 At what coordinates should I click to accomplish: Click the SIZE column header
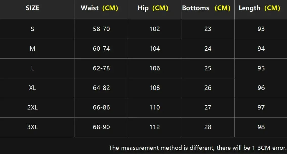click(32, 8)
